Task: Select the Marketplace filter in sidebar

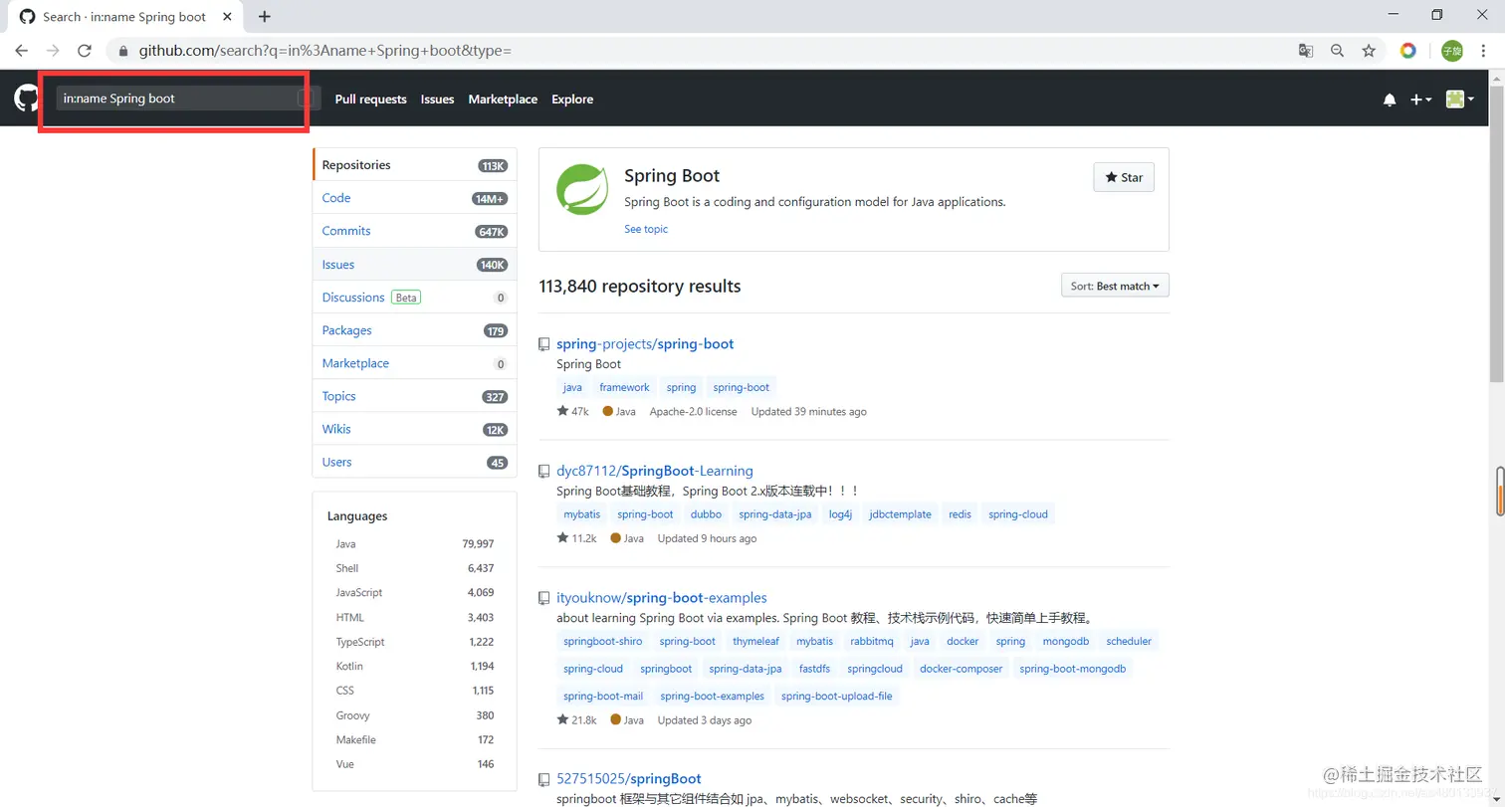Action: click(x=415, y=363)
